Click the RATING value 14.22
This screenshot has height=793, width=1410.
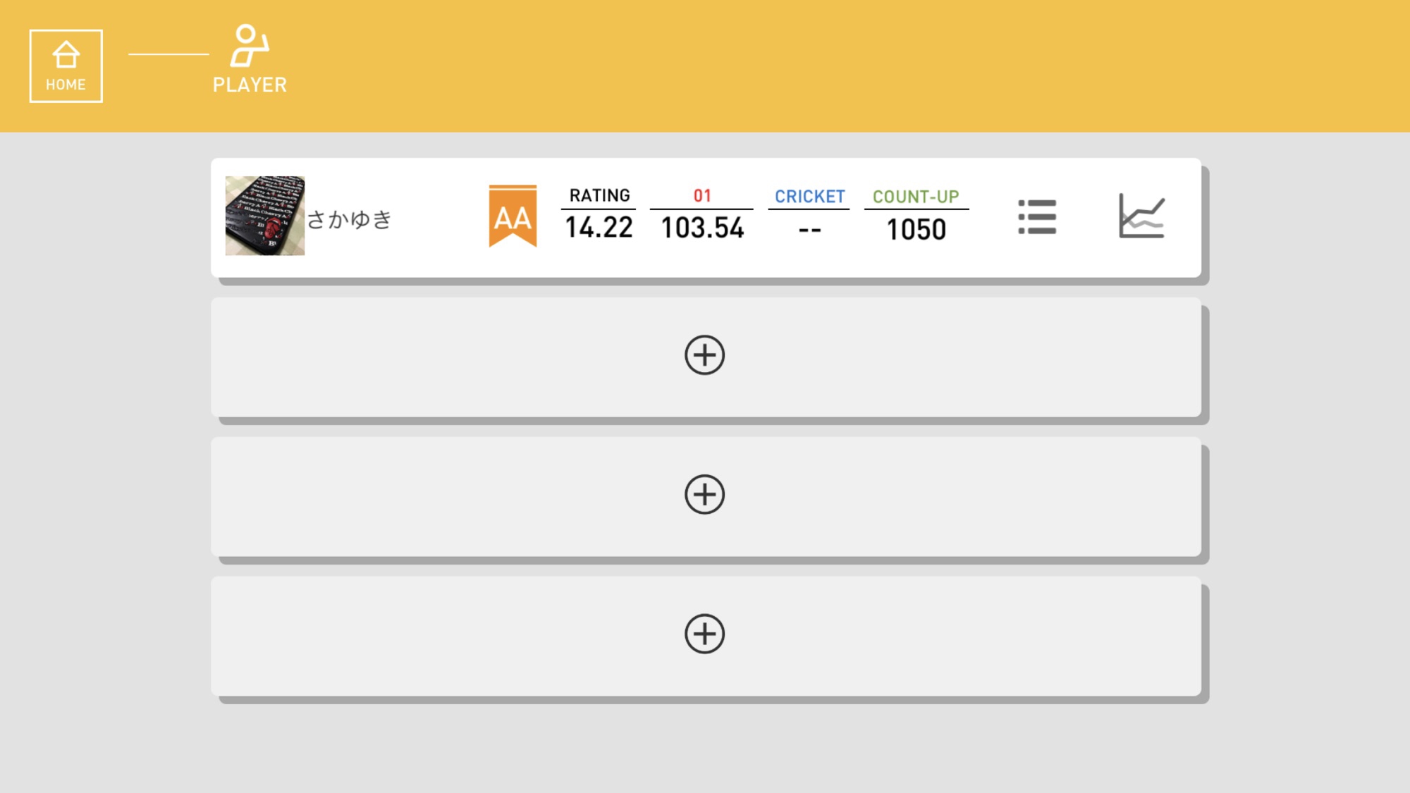tap(599, 228)
